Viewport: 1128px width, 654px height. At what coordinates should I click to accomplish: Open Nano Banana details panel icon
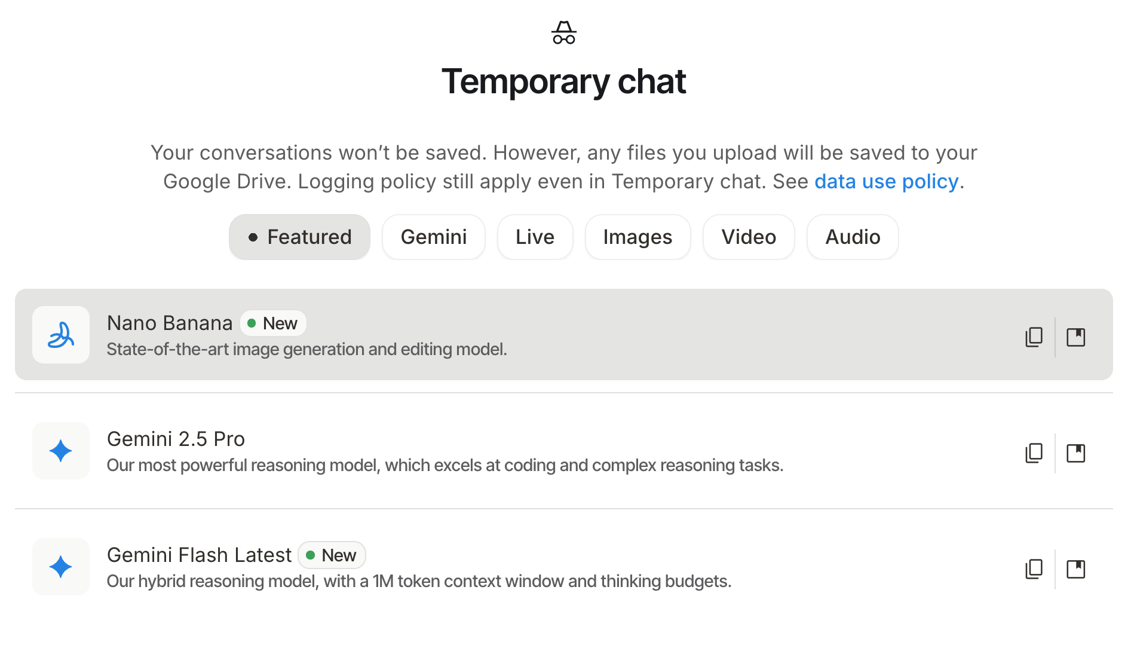(x=1075, y=337)
